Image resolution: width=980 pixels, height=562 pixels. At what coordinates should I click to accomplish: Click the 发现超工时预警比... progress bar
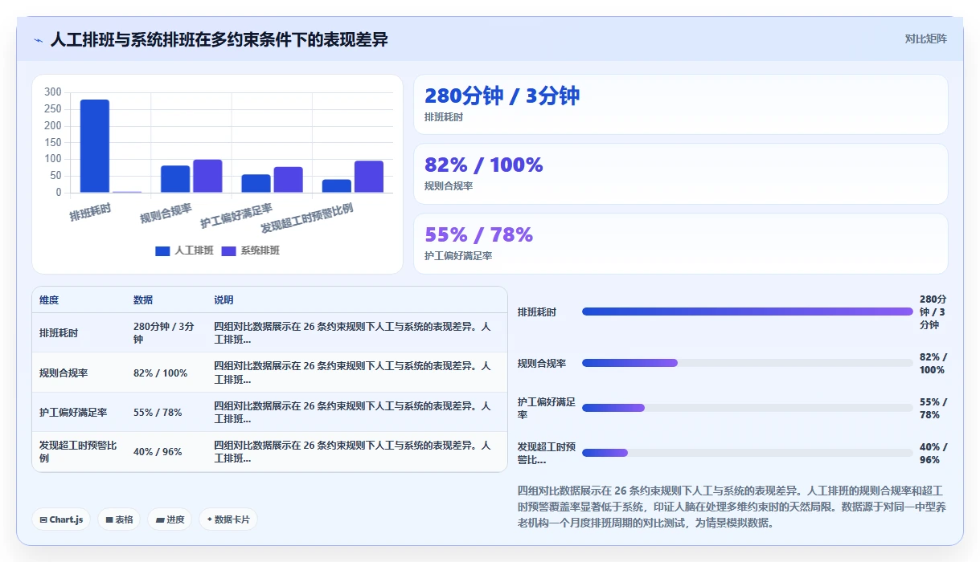[748, 453]
